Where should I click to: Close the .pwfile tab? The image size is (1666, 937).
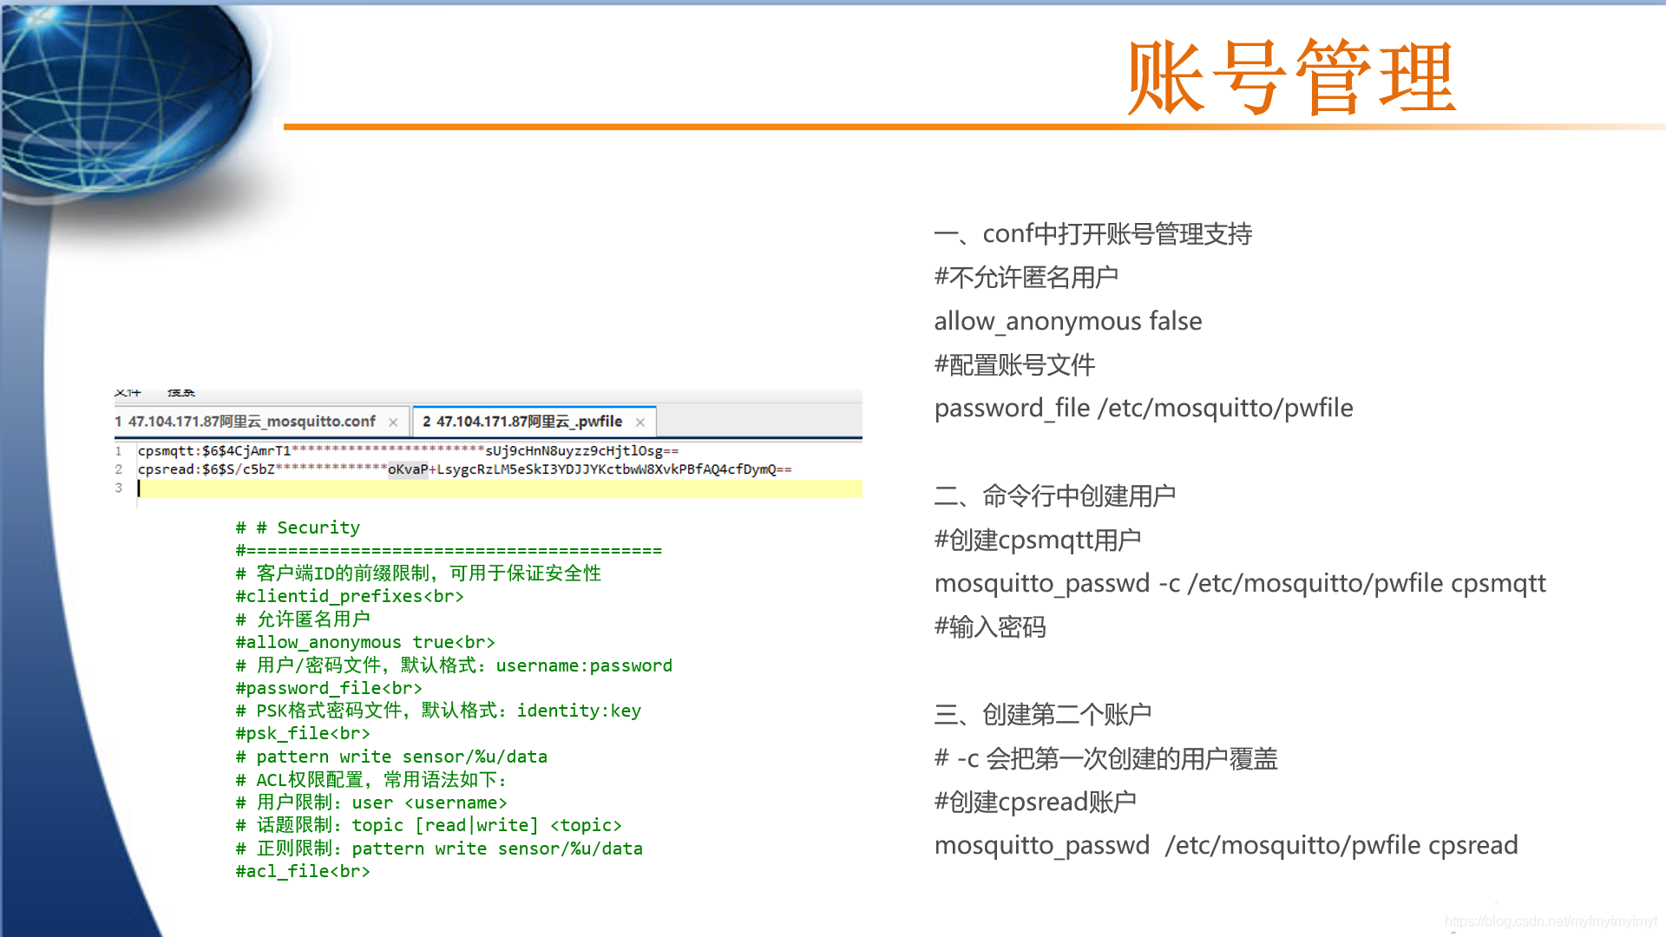640,423
